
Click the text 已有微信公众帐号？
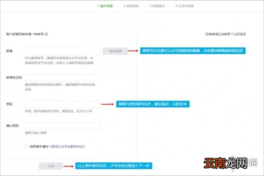coord(219,34)
